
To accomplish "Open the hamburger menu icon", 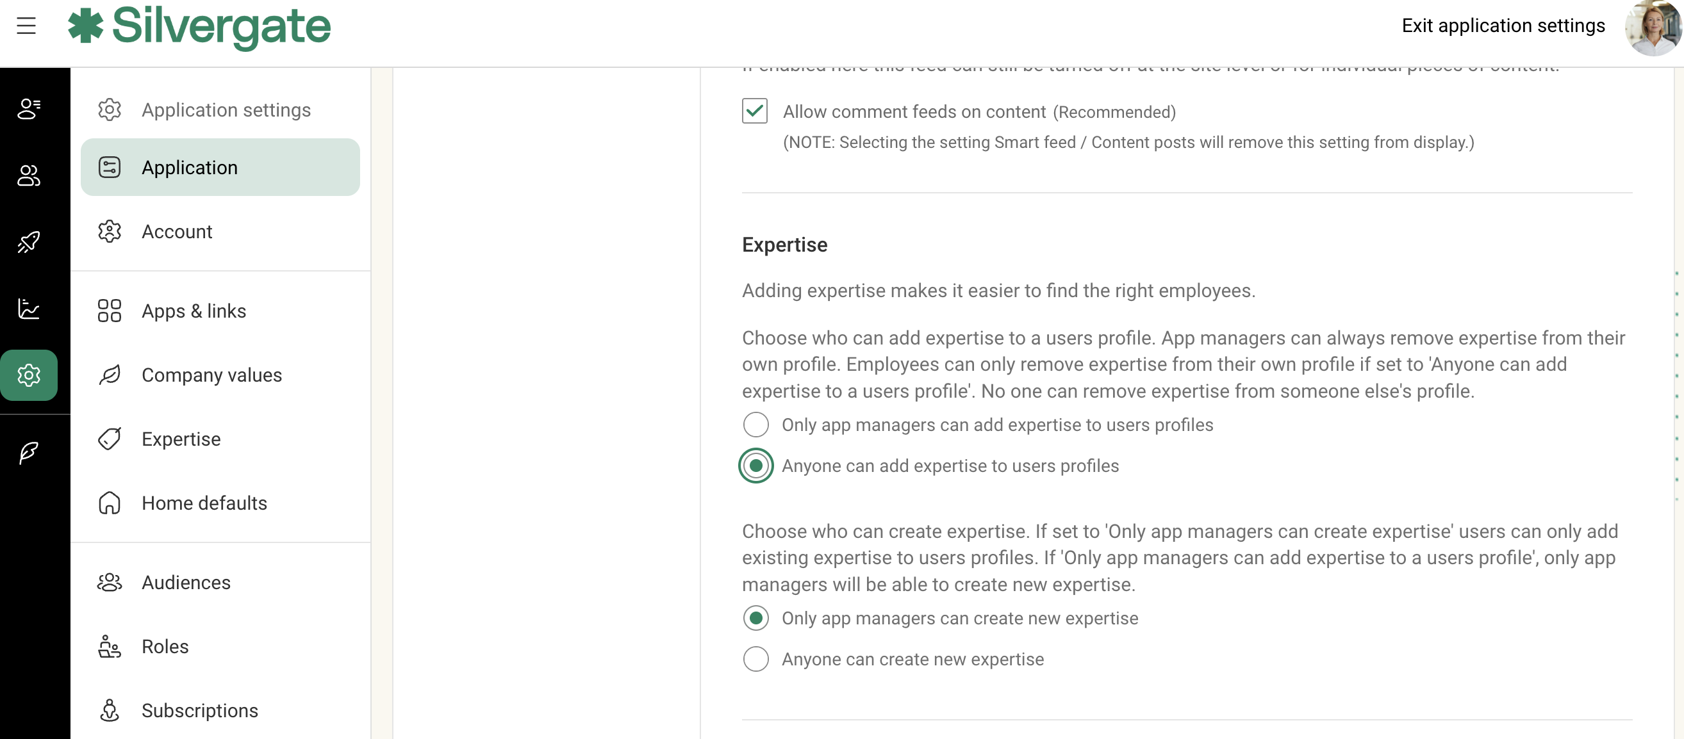I will (26, 26).
